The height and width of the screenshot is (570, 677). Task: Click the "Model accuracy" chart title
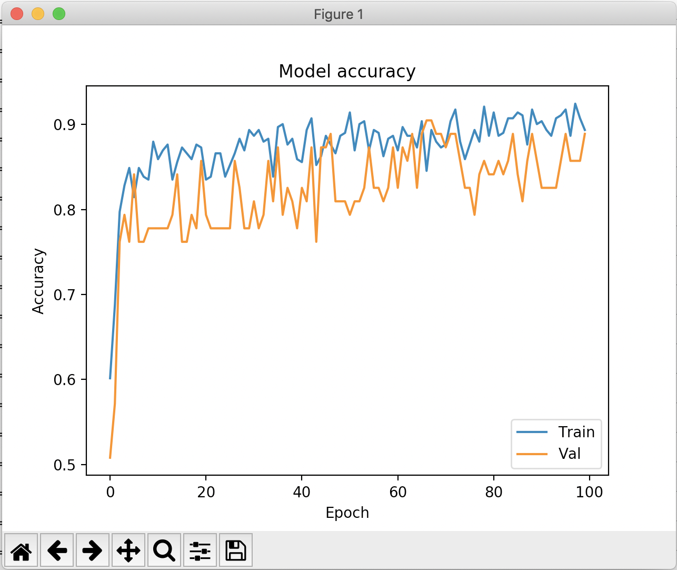point(347,71)
